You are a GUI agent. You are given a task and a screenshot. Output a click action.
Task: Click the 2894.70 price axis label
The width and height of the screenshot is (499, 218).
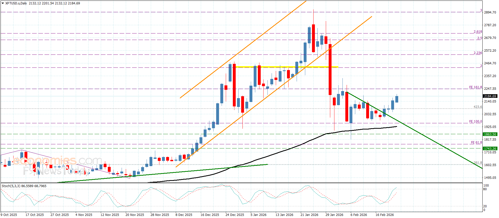click(x=490, y=12)
